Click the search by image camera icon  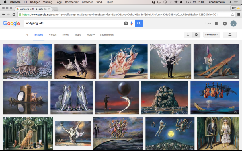click(x=126, y=23)
